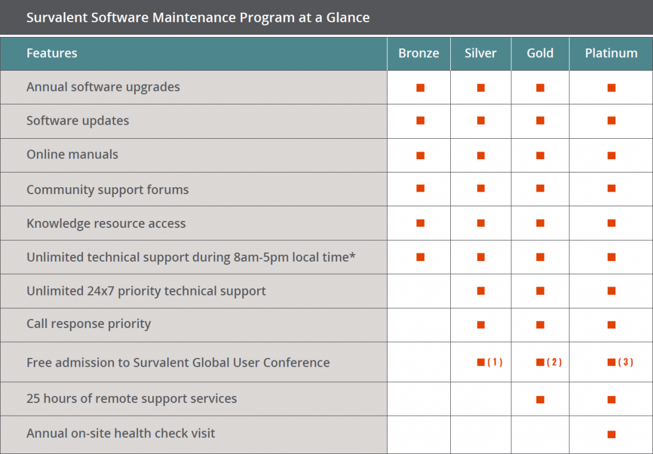Viewport: 653px width, 454px height.
Task: Click Gold conference marker with footnote (2)
Action: tap(549, 362)
